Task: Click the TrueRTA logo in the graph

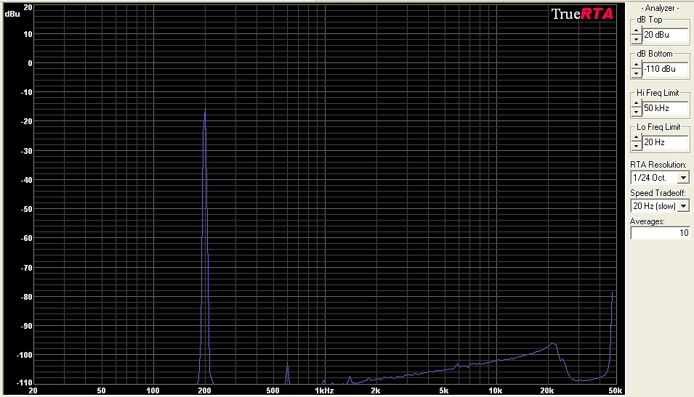Action: [582, 14]
